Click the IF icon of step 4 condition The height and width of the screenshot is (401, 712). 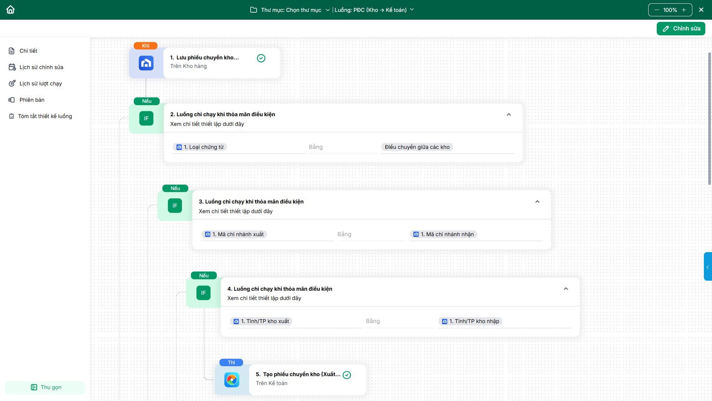(203, 293)
